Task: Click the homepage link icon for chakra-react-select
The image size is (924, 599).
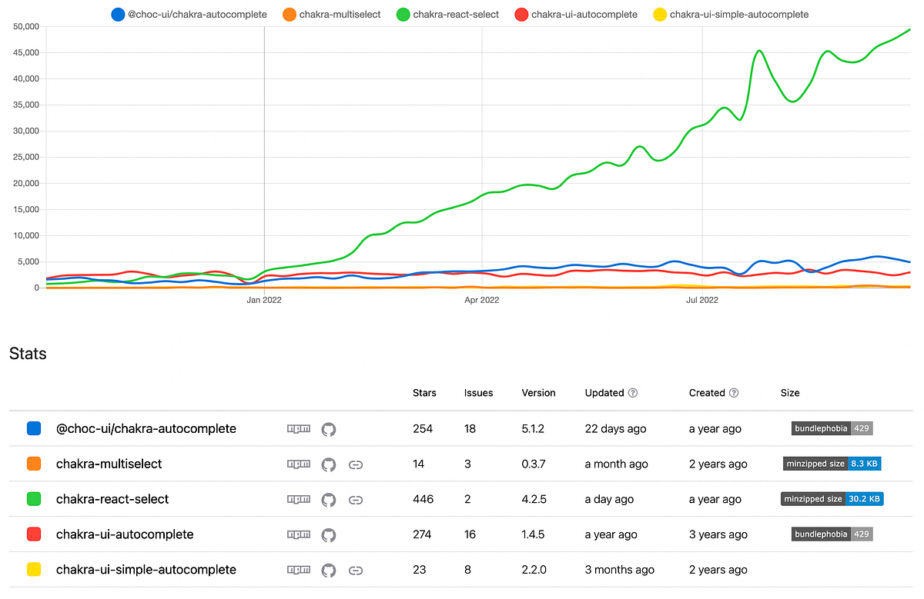Action: tap(356, 499)
